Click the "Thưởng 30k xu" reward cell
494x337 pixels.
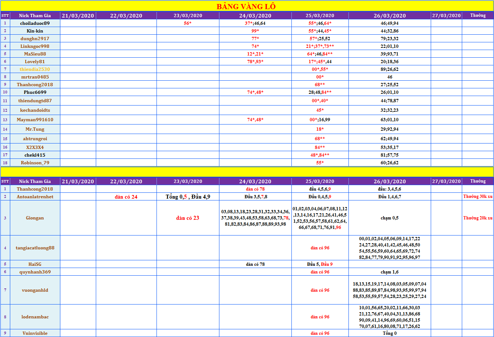(x=478, y=196)
